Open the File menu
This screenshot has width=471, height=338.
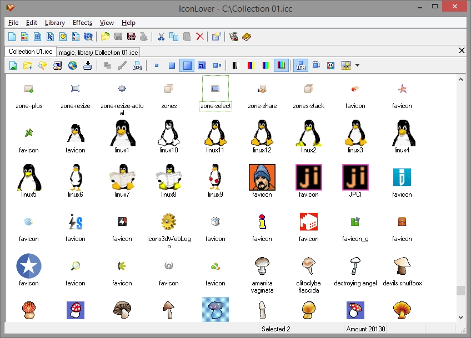pyautogui.click(x=13, y=23)
